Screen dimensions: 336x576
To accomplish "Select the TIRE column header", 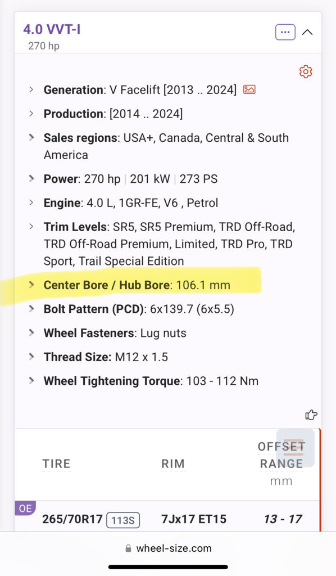I will [x=56, y=463].
